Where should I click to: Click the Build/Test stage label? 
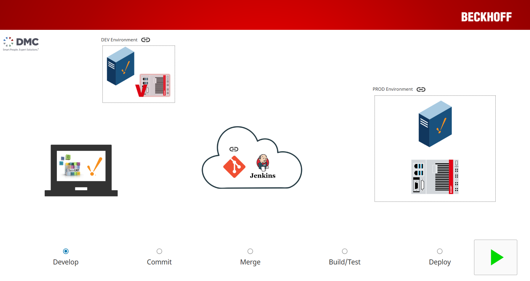tap(345, 262)
